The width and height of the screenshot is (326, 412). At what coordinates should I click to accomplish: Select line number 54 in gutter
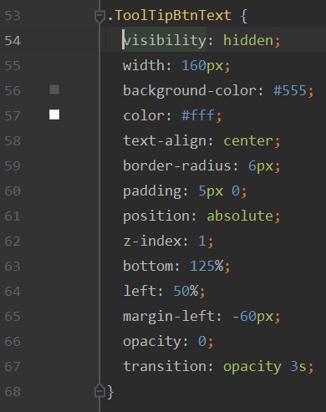(13, 41)
